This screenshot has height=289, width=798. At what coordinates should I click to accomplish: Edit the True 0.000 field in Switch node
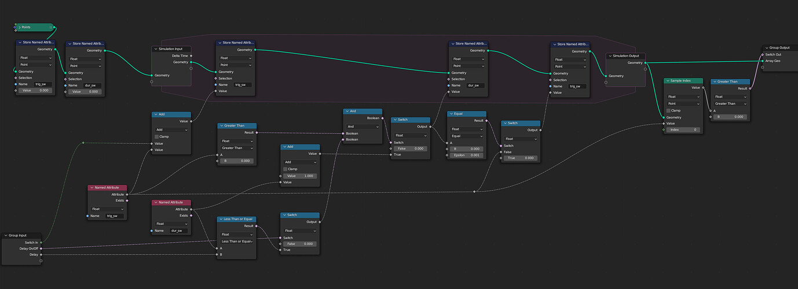522,158
